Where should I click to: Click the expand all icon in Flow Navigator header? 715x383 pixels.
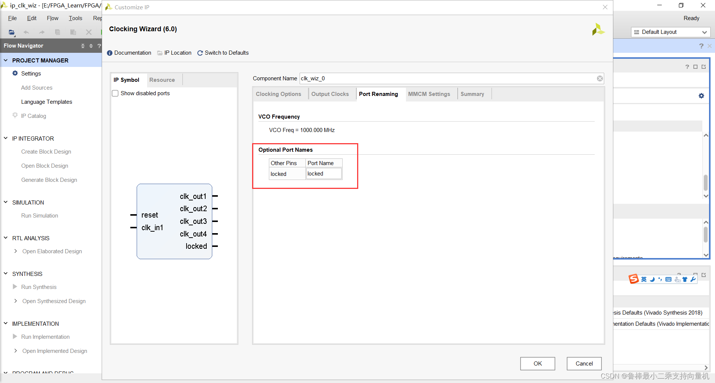(x=91, y=46)
